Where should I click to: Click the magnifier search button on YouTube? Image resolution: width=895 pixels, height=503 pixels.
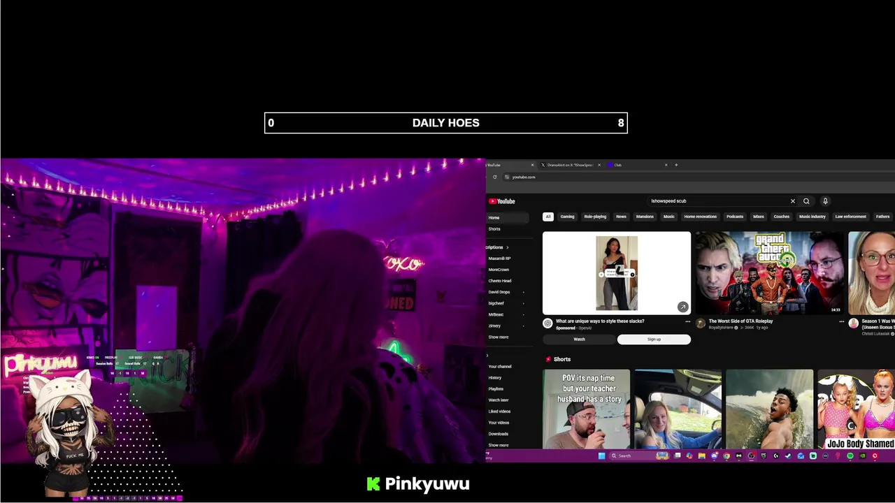coord(806,201)
